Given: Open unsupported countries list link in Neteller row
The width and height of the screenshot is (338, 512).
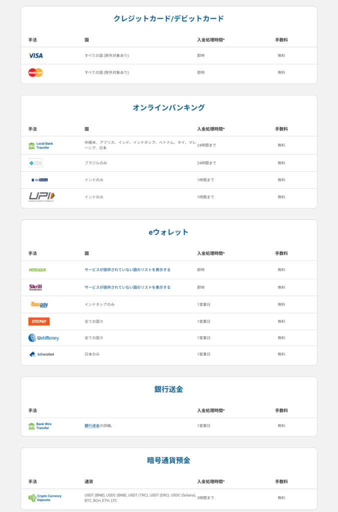Looking at the screenshot, I should (x=127, y=269).
